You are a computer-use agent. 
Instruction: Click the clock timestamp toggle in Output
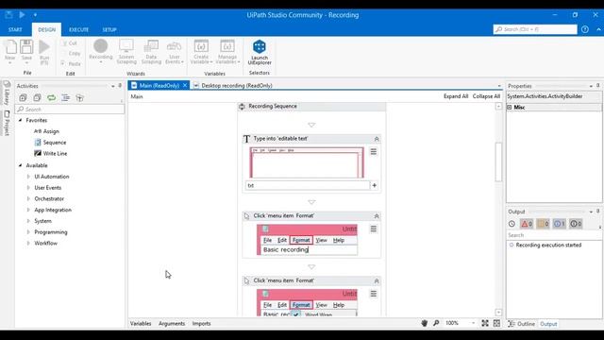click(x=512, y=224)
